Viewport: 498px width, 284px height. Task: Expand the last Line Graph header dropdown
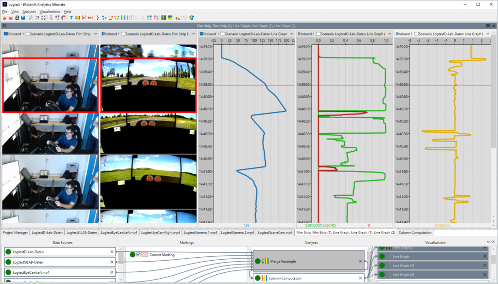(x=487, y=34)
